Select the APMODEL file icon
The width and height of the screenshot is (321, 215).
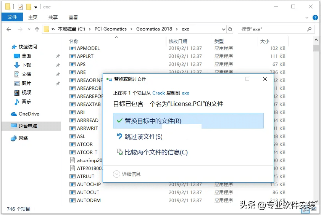72,48
